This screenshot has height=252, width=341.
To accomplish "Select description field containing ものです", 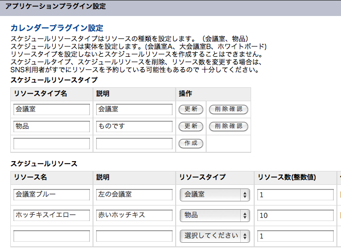I will click(x=134, y=127).
